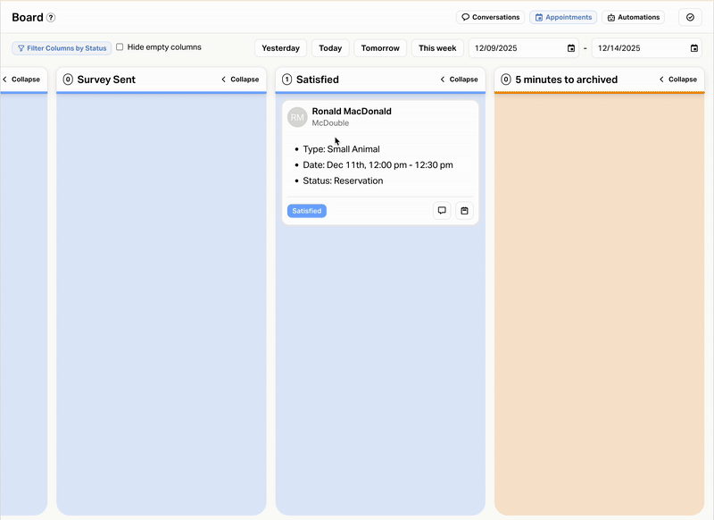Click the RM avatar on the card

pyautogui.click(x=297, y=117)
